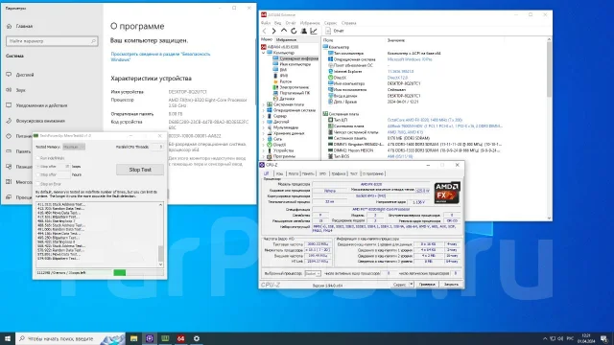
Task: Toggle the Stop on Error checkbox
Action: coord(38,183)
